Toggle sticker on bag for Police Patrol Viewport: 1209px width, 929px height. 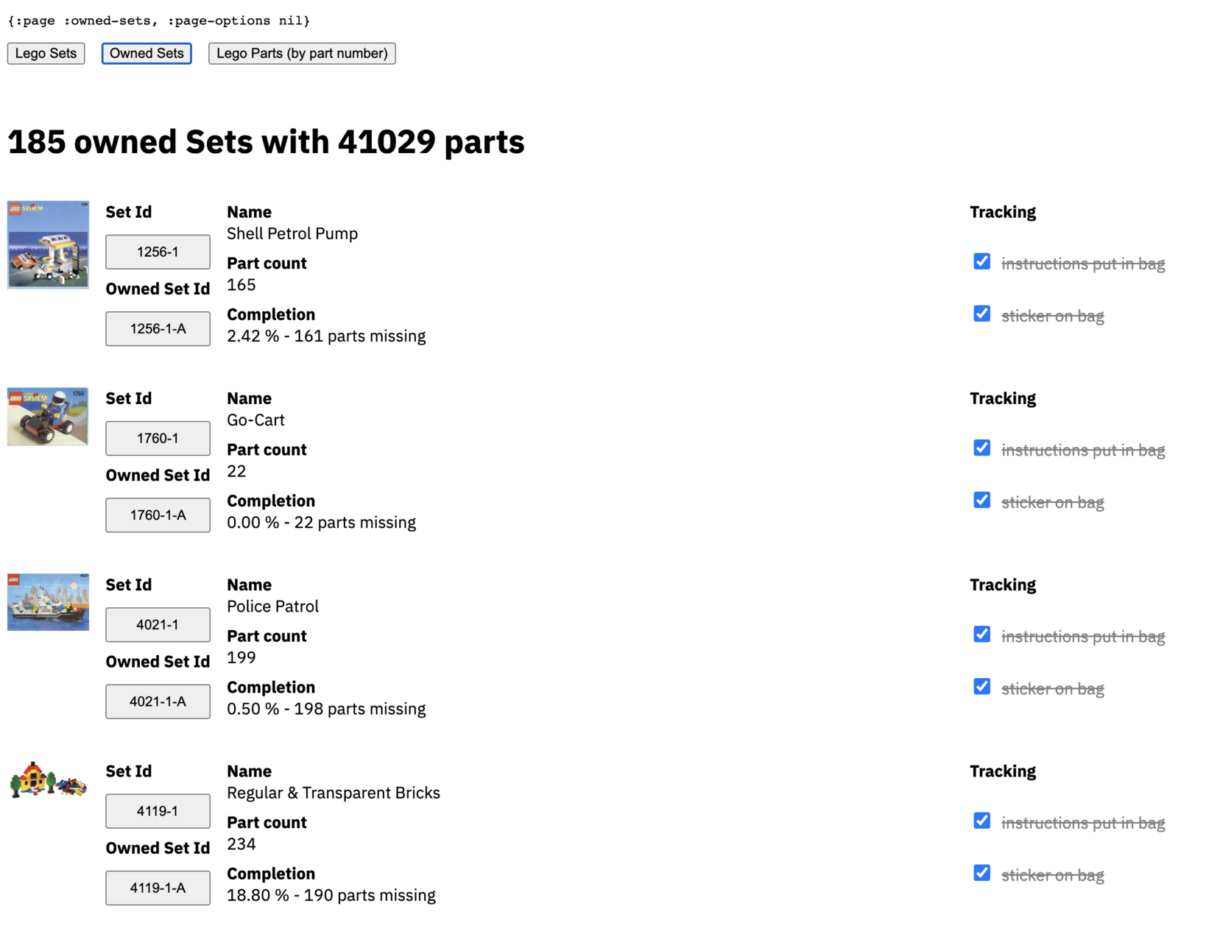[981, 687]
